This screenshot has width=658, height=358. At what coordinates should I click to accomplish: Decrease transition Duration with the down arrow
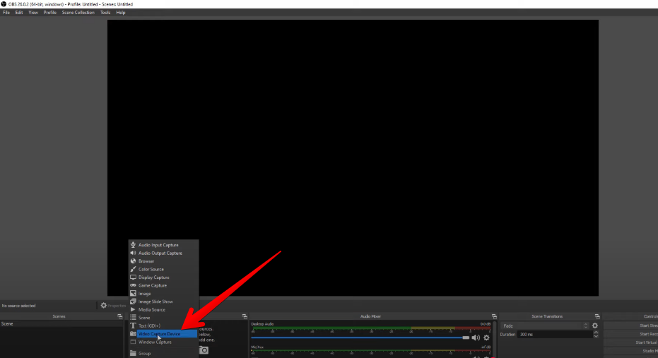pos(596,336)
